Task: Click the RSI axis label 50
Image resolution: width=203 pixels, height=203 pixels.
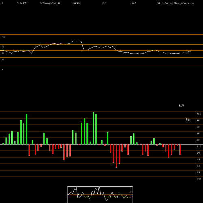Action: coord(3,53)
